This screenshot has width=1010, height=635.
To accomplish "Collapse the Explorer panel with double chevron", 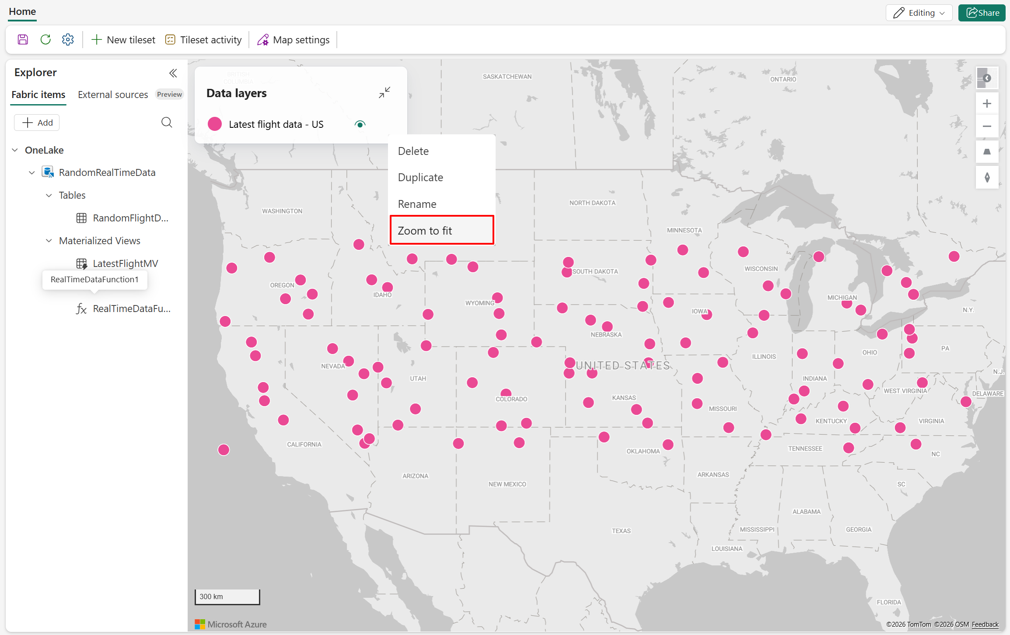I will 173,73.
